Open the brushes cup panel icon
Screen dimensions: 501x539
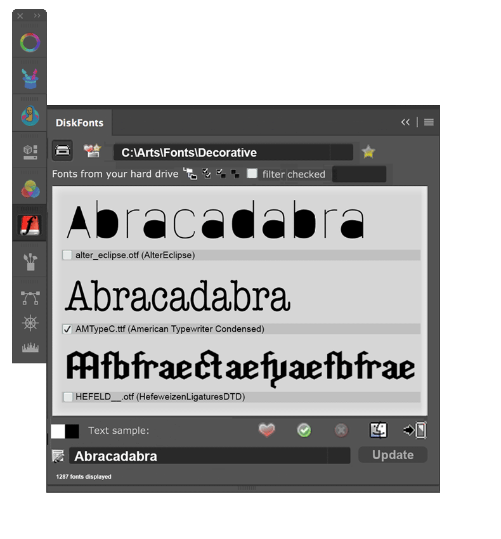[x=29, y=261]
